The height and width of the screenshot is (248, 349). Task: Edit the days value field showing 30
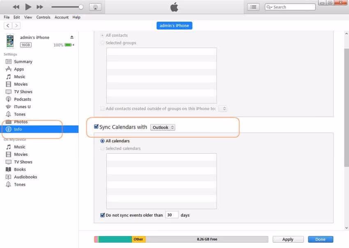click(x=172, y=214)
